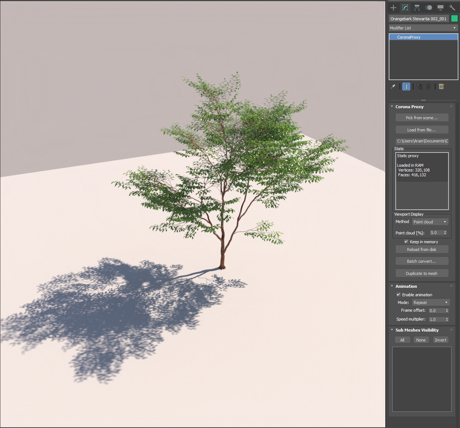Viewport: 460px width, 428px height.
Task: Select CoronaProxy in the modifier stack
Action: click(x=408, y=37)
